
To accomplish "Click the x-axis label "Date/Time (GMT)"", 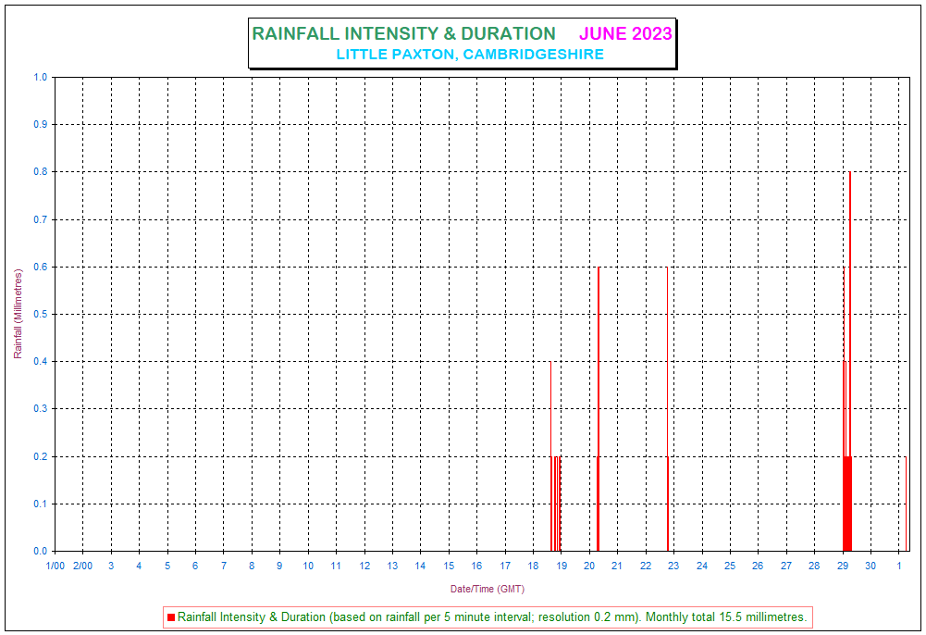I will point(488,589).
